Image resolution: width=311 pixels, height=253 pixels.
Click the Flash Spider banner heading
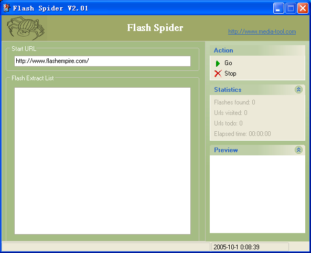pyautogui.click(x=155, y=28)
